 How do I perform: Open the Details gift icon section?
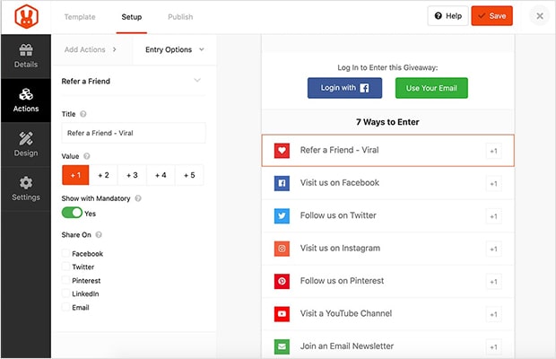point(26,56)
